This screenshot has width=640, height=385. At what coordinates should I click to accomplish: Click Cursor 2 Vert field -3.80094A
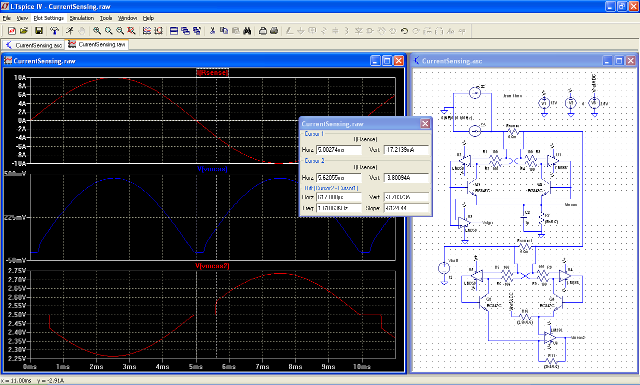406,178
